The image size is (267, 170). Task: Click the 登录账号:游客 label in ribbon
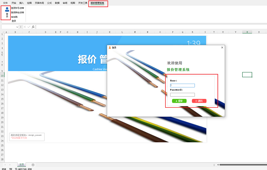[18, 8]
